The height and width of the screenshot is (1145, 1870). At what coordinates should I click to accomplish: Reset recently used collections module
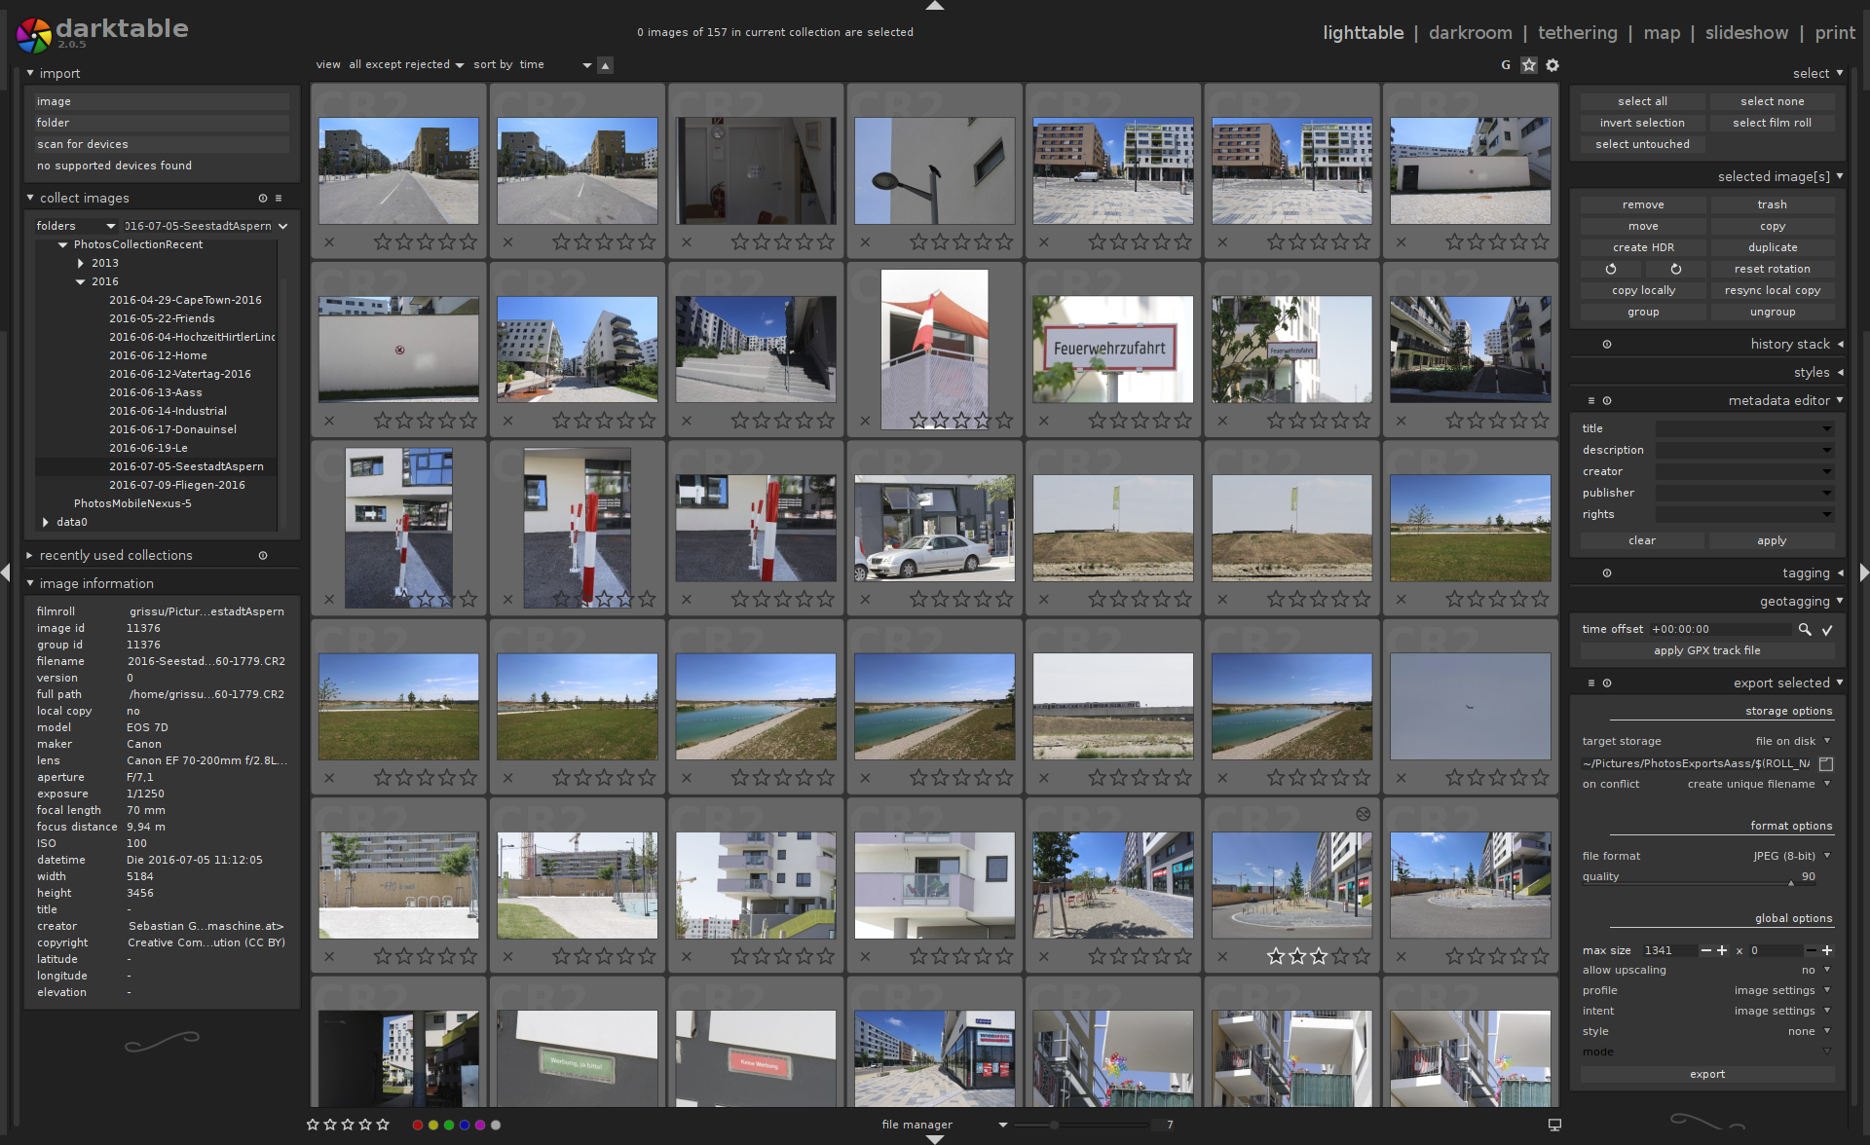tap(263, 556)
